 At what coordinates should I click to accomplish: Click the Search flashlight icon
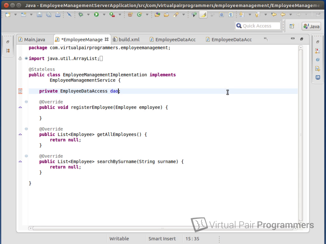click(x=176, y=15)
